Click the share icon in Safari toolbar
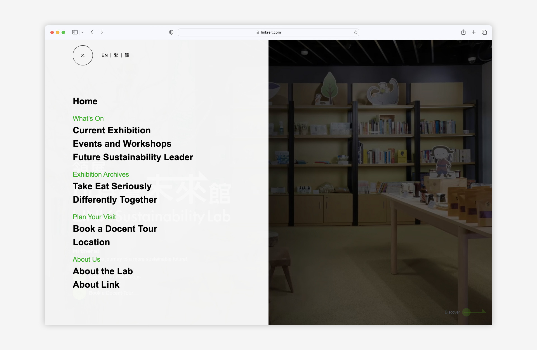This screenshot has width=537, height=350. (x=463, y=32)
